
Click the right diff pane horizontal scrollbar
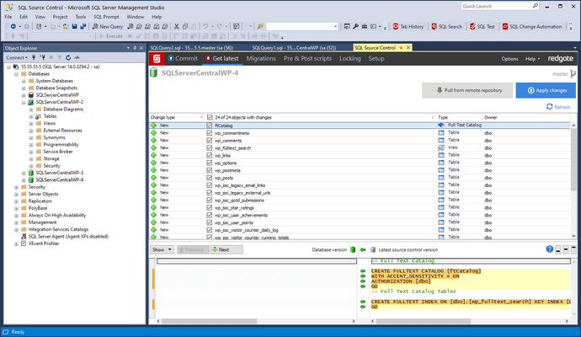click(424, 321)
